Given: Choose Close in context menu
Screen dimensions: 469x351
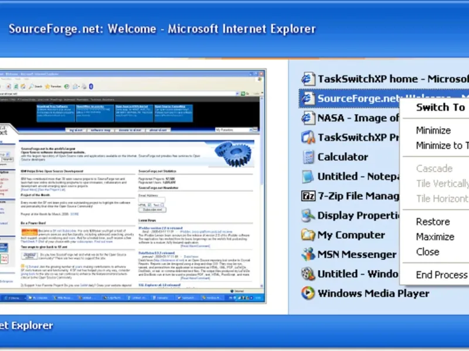Looking at the screenshot, I should (x=436, y=252).
